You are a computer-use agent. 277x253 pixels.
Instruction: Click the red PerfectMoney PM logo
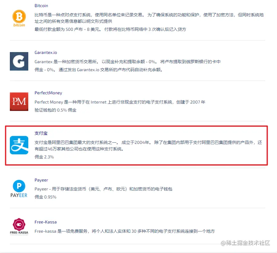(19, 102)
